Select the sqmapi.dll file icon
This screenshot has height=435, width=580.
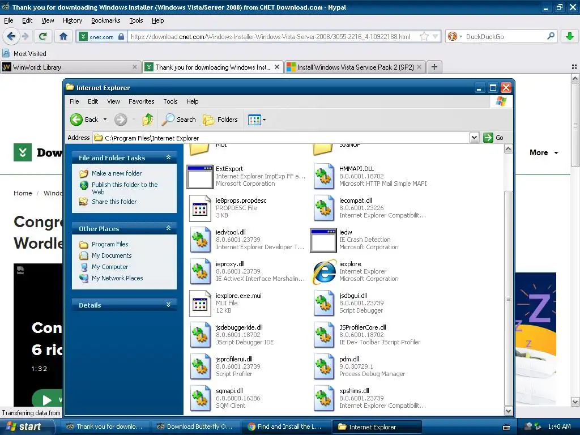click(x=200, y=399)
